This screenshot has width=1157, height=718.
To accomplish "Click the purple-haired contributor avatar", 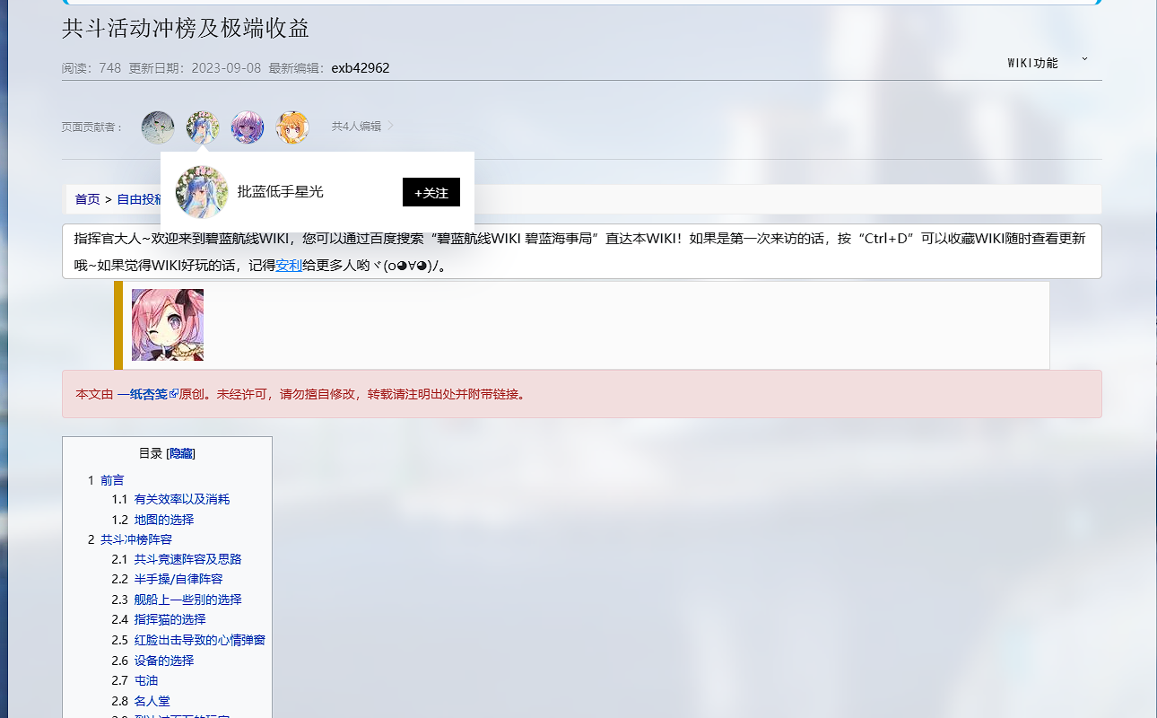I will pyautogui.click(x=248, y=127).
